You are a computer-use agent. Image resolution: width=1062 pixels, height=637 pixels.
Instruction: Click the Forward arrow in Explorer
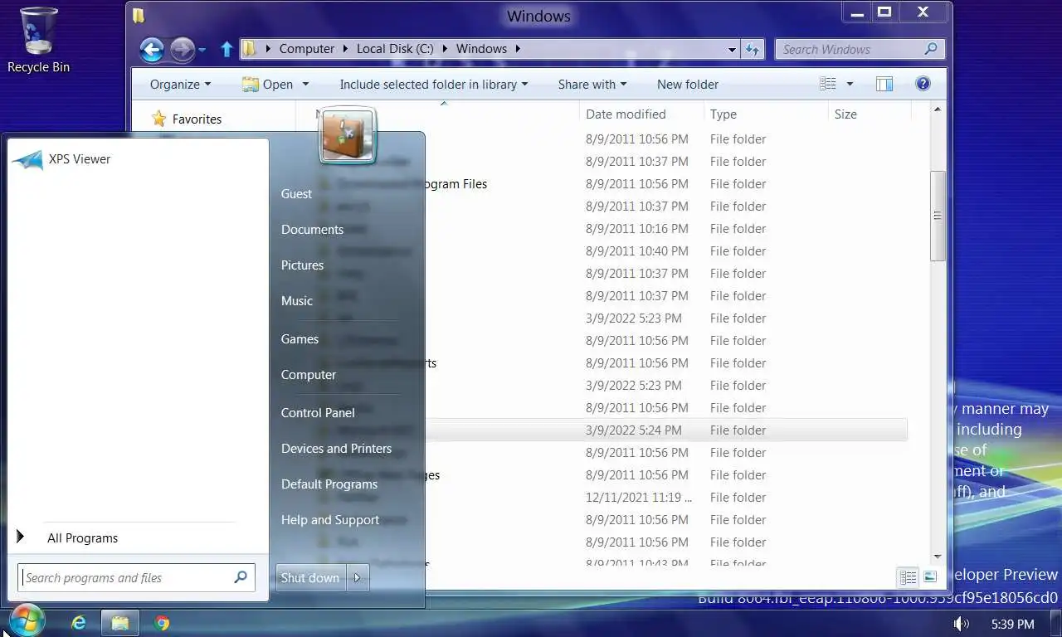click(182, 50)
